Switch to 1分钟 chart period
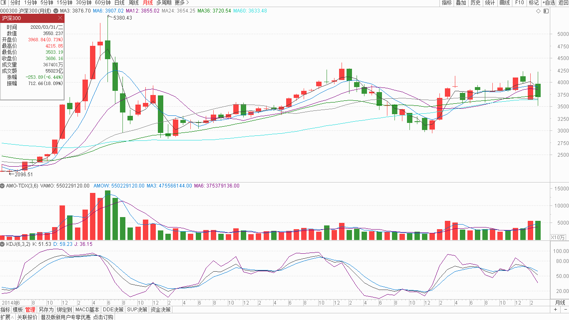This screenshot has width=569, height=320. 30,2
